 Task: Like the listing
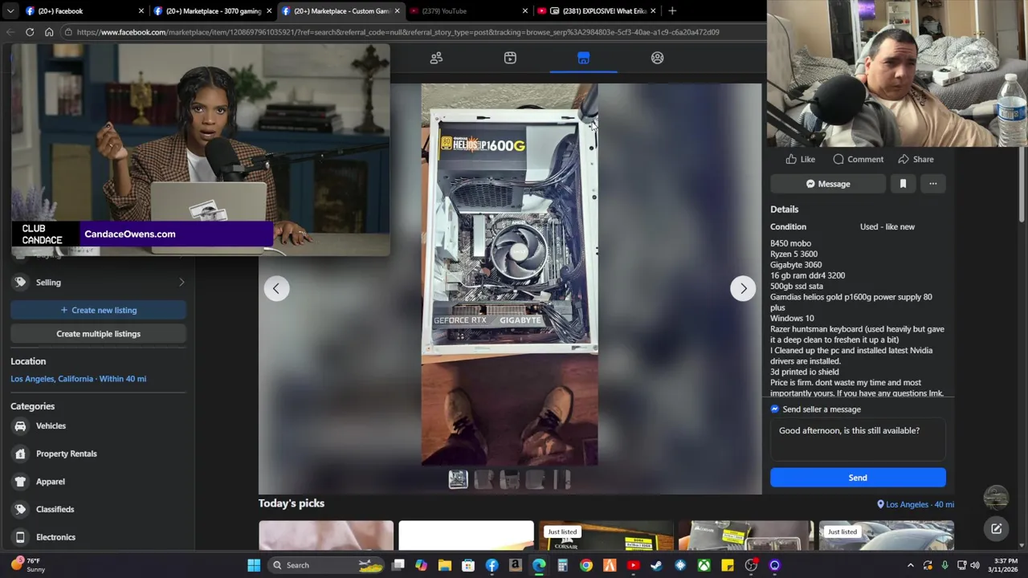pyautogui.click(x=800, y=159)
